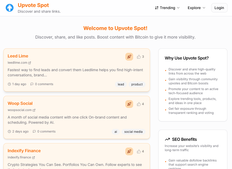Boost Woop Social using its rocket icon
Image resolution: width=232 pixels, height=169 pixels.
click(x=129, y=104)
